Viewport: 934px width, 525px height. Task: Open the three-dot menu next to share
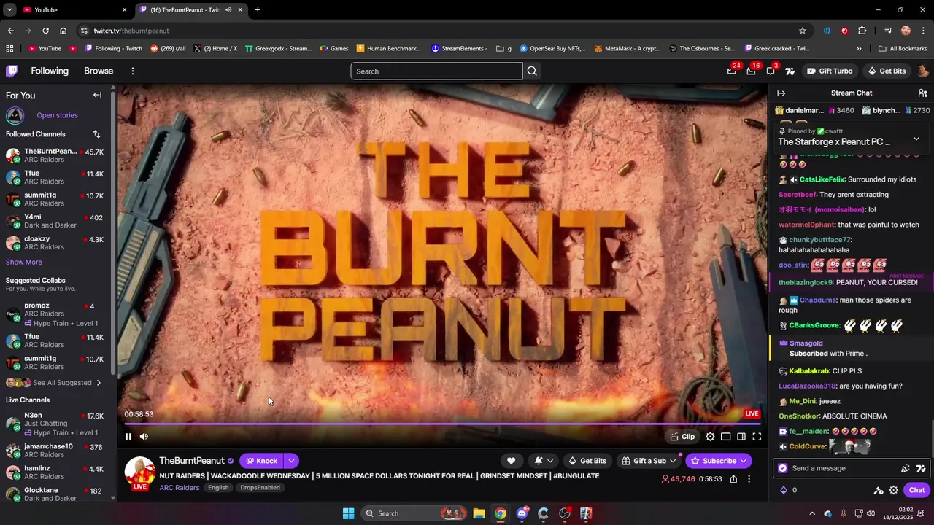(749, 479)
